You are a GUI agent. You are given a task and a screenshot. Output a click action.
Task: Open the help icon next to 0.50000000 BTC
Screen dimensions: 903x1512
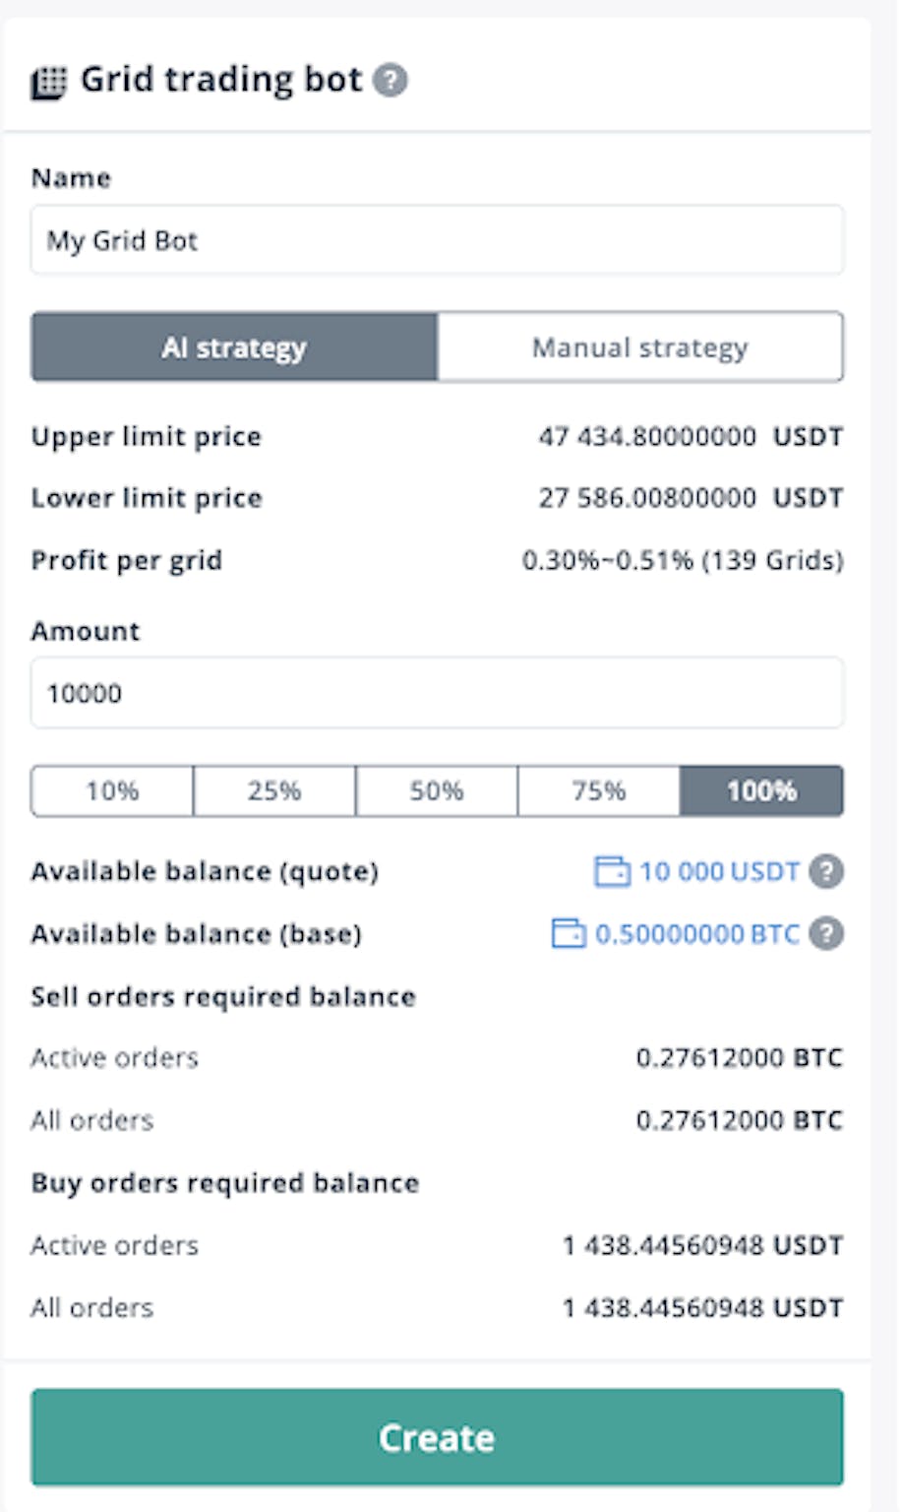click(827, 934)
